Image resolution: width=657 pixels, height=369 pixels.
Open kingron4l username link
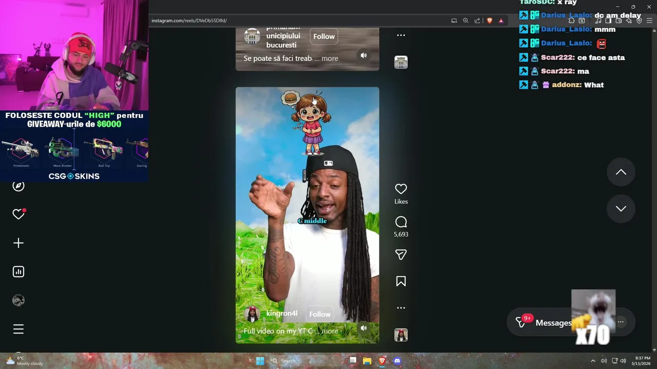tap(282, 313)
